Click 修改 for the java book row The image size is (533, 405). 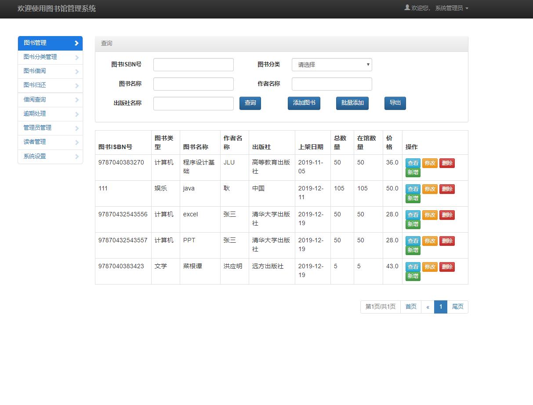pyautogui.click(x=430, y=189)
